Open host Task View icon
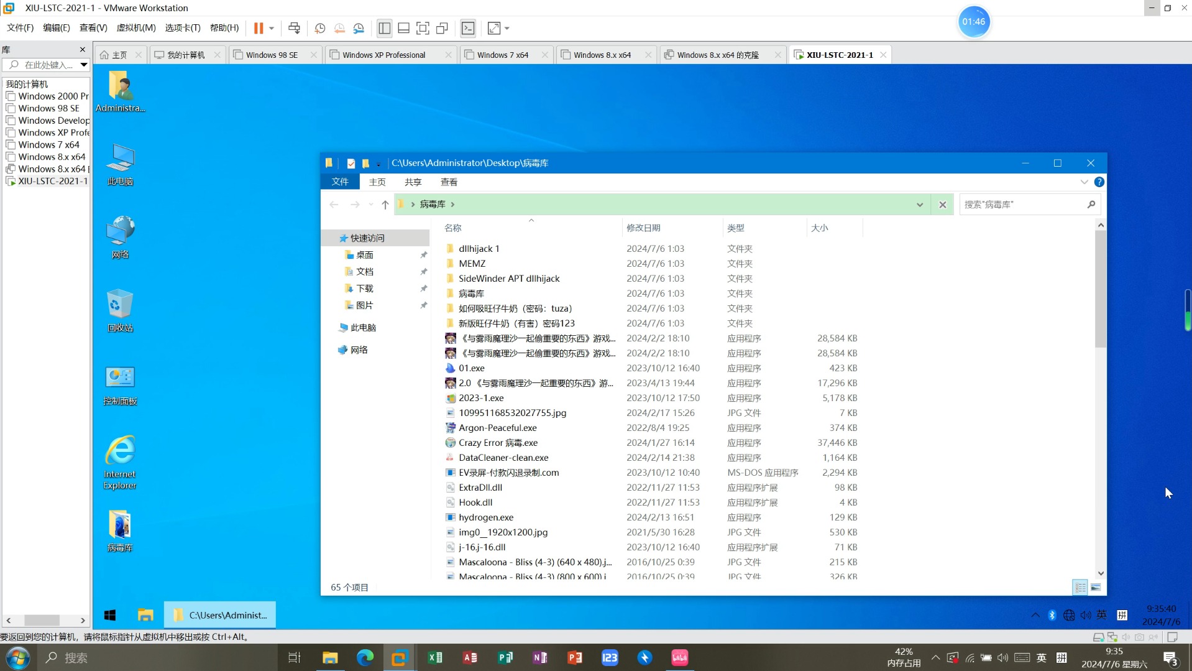This screenshot has width=1192, height=671. click(x=295, y=657)
